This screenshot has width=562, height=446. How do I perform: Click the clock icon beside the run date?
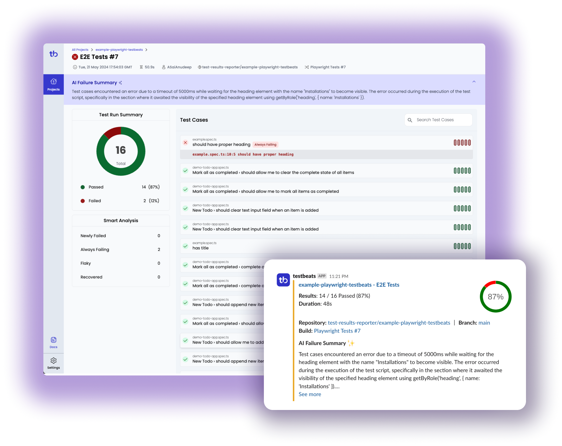[x=75, y=67]
